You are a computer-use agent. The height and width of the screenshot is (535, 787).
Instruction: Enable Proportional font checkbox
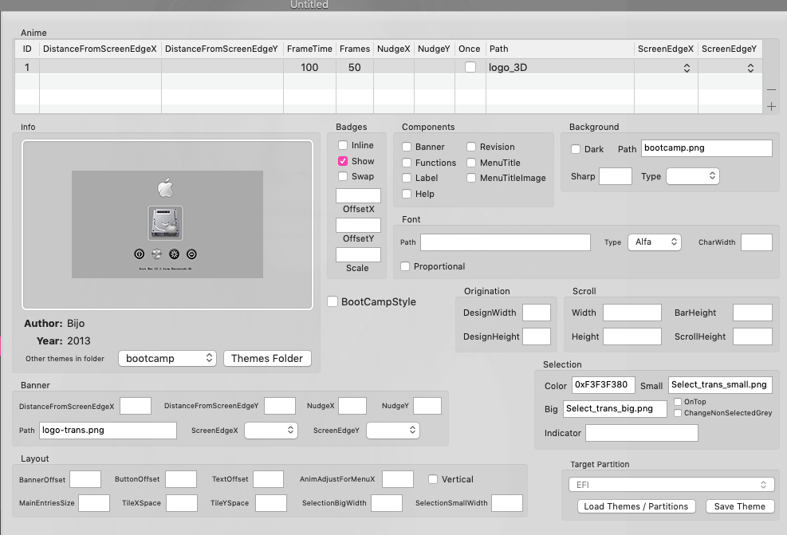(x=405, y=266)
